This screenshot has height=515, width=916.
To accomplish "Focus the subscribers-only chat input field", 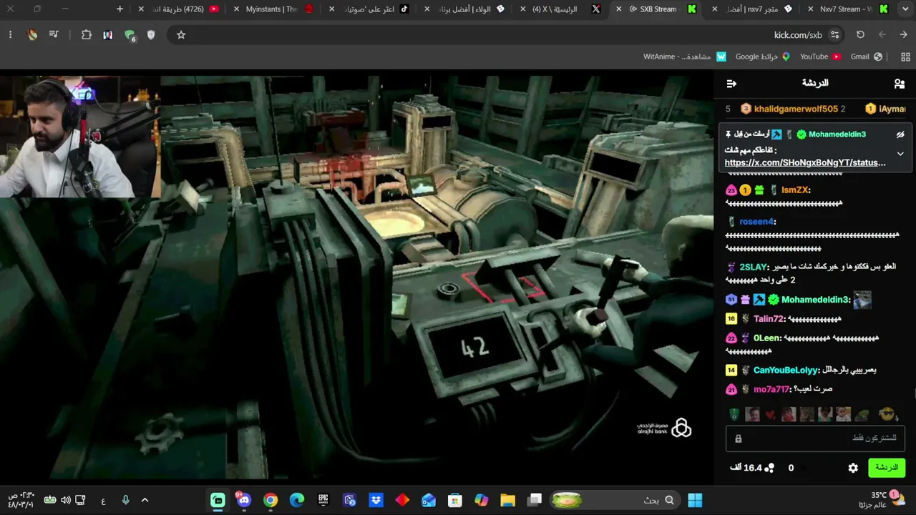I will (816, 438).
